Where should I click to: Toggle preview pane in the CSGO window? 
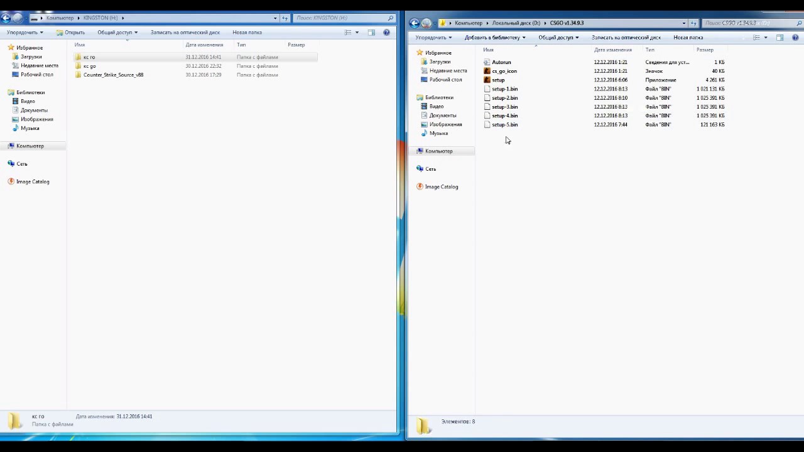780,38
